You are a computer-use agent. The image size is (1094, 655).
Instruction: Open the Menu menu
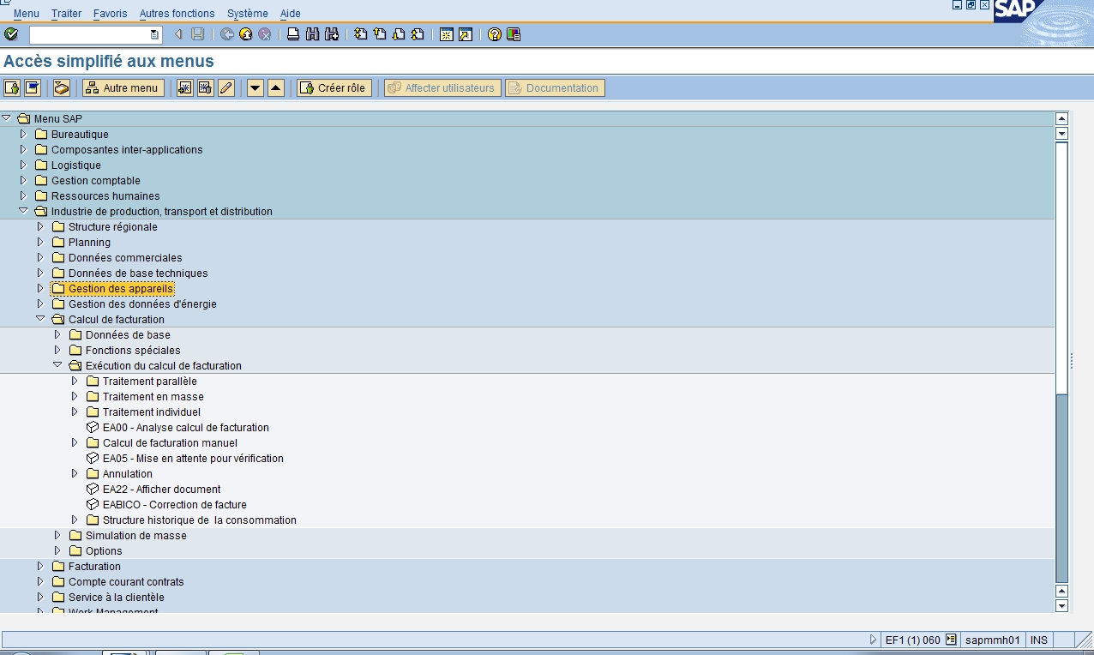tap(26, 14)
